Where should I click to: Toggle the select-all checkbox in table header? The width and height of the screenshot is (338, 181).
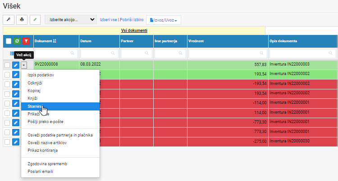pyautogui.click(x=9, y=41)
